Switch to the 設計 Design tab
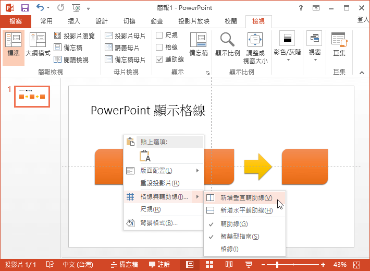Screen dimensions: 370x271 click(x=102, y=21)
